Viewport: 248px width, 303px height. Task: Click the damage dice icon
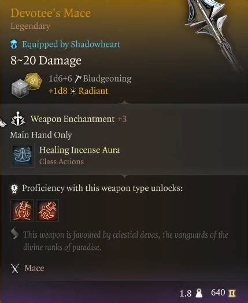pos(27,84)
